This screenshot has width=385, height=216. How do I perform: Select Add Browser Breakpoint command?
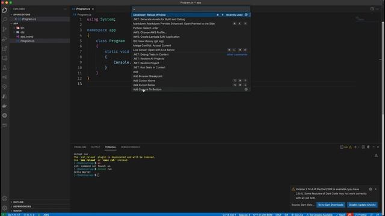pyautogui.click(x=191, y=76)
